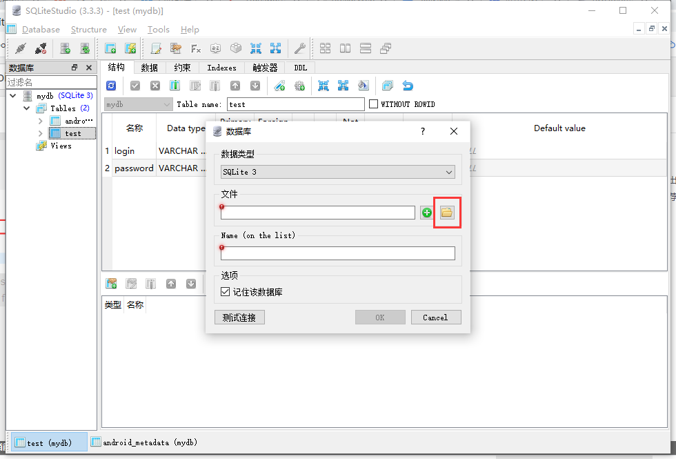Viewport: 676px width, 459px height.
Task: Click the create new table icon
Action: pos(110,48)
